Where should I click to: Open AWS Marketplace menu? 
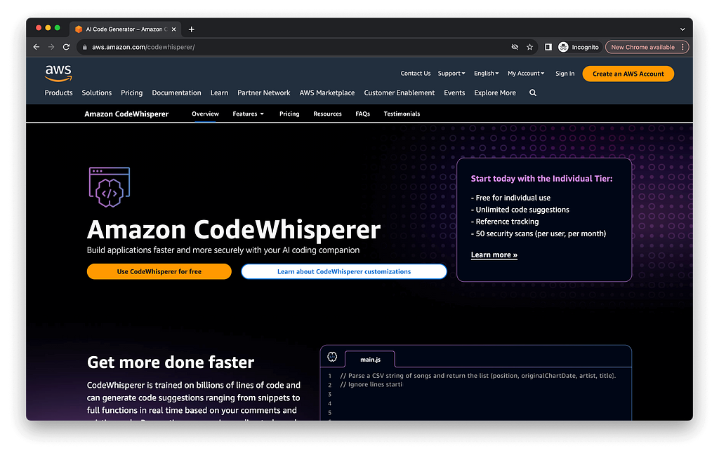(327, 93)
